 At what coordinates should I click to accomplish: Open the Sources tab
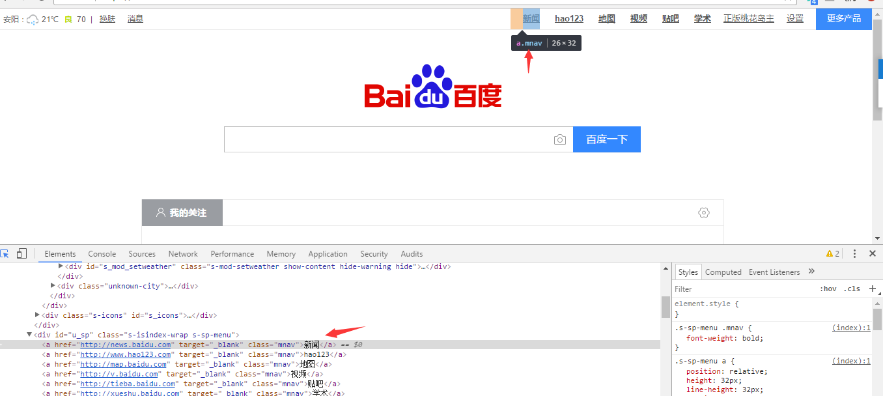tap(142, 254)
